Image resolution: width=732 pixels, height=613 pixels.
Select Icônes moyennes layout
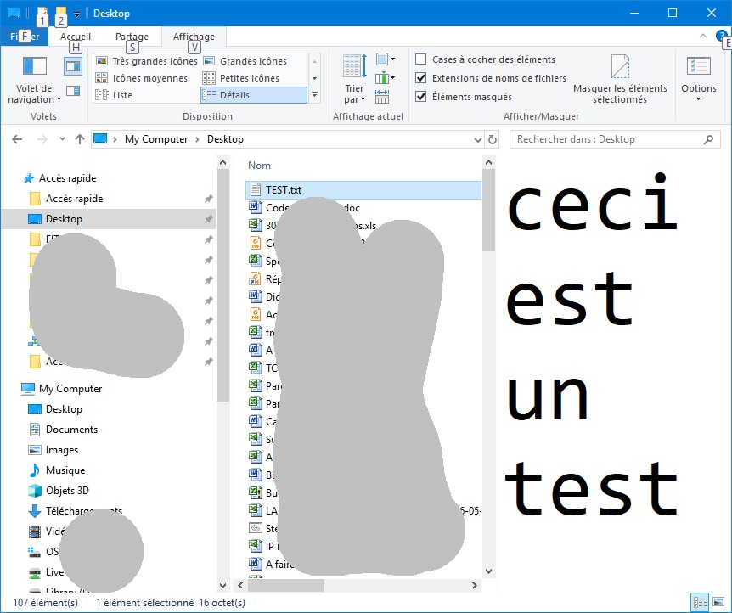[x=142, y=78]
